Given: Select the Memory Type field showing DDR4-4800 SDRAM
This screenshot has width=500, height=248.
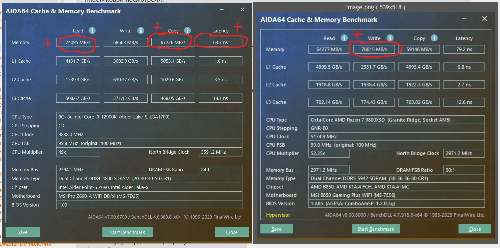Looking at the screenshot, I should [x=149, y=178].
